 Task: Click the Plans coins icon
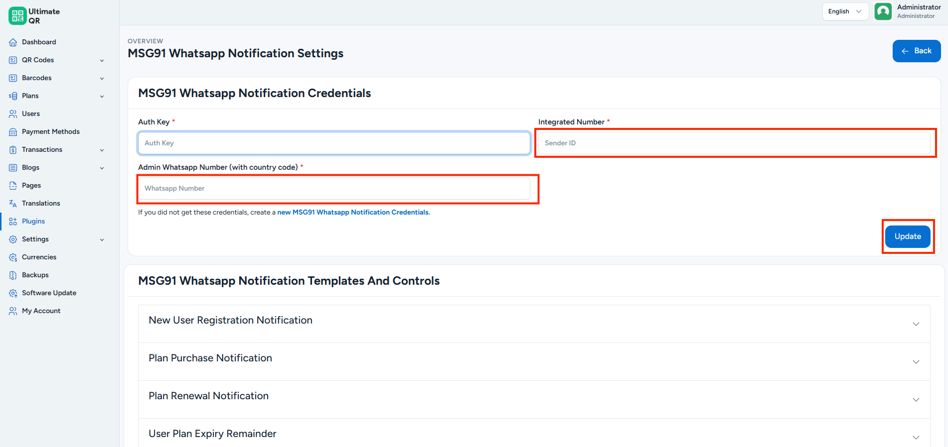point(13,96)
